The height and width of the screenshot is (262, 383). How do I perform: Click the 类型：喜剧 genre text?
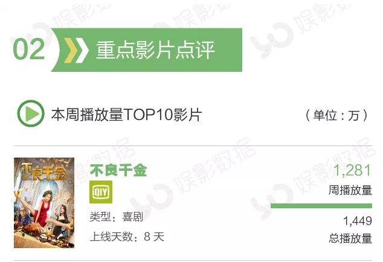point(116,217)
